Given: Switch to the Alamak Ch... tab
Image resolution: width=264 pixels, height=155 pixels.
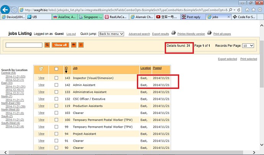Looking at the screenshot, I should click(142, 17).
